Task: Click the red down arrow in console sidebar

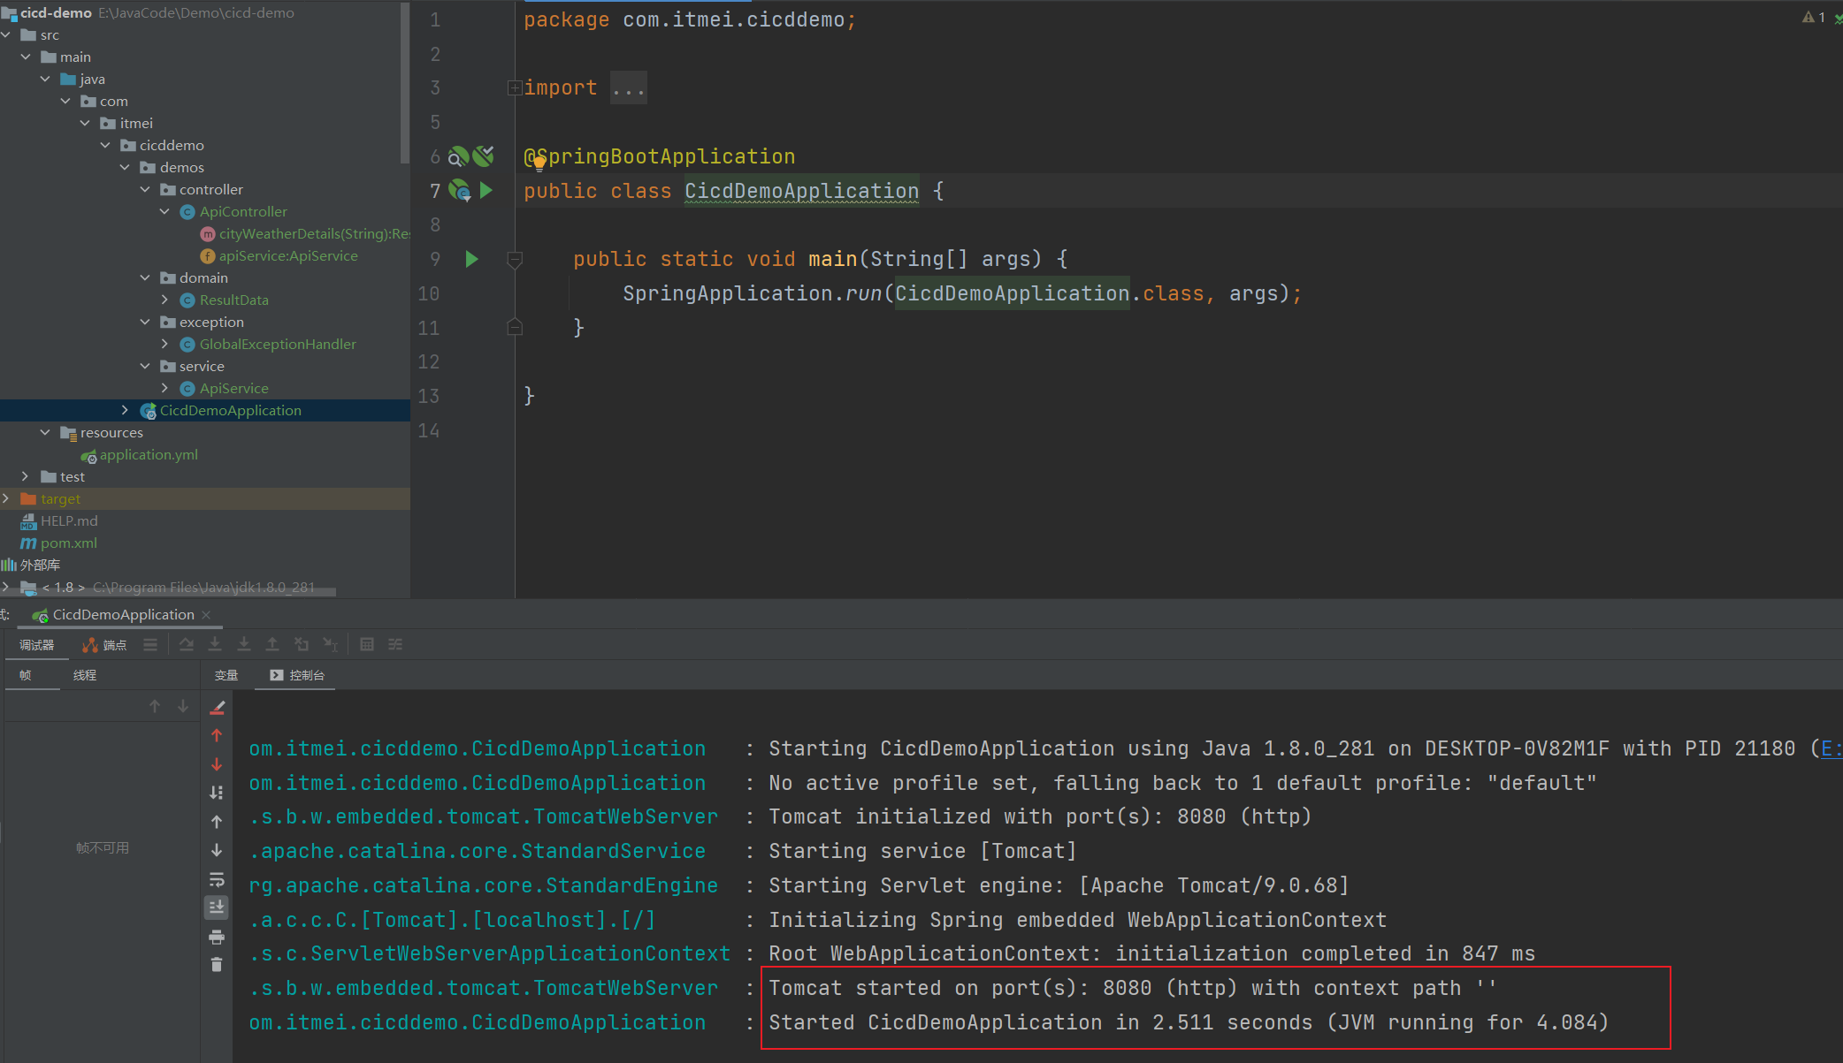Action: pyautogui.click(x=217, y=764)
